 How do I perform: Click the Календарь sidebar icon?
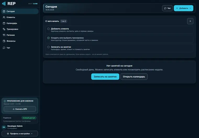pyautogui.click(x=4, y=23)
